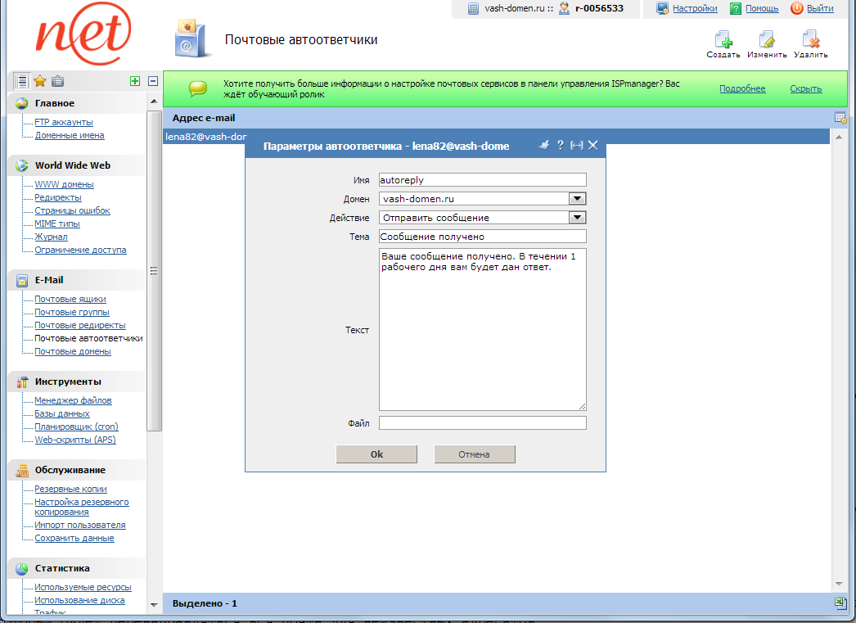Image resolution: width=856 pixels, height=623 pixels.
Task: Open the Действие dropdown list
Action: tap(577, 217)
